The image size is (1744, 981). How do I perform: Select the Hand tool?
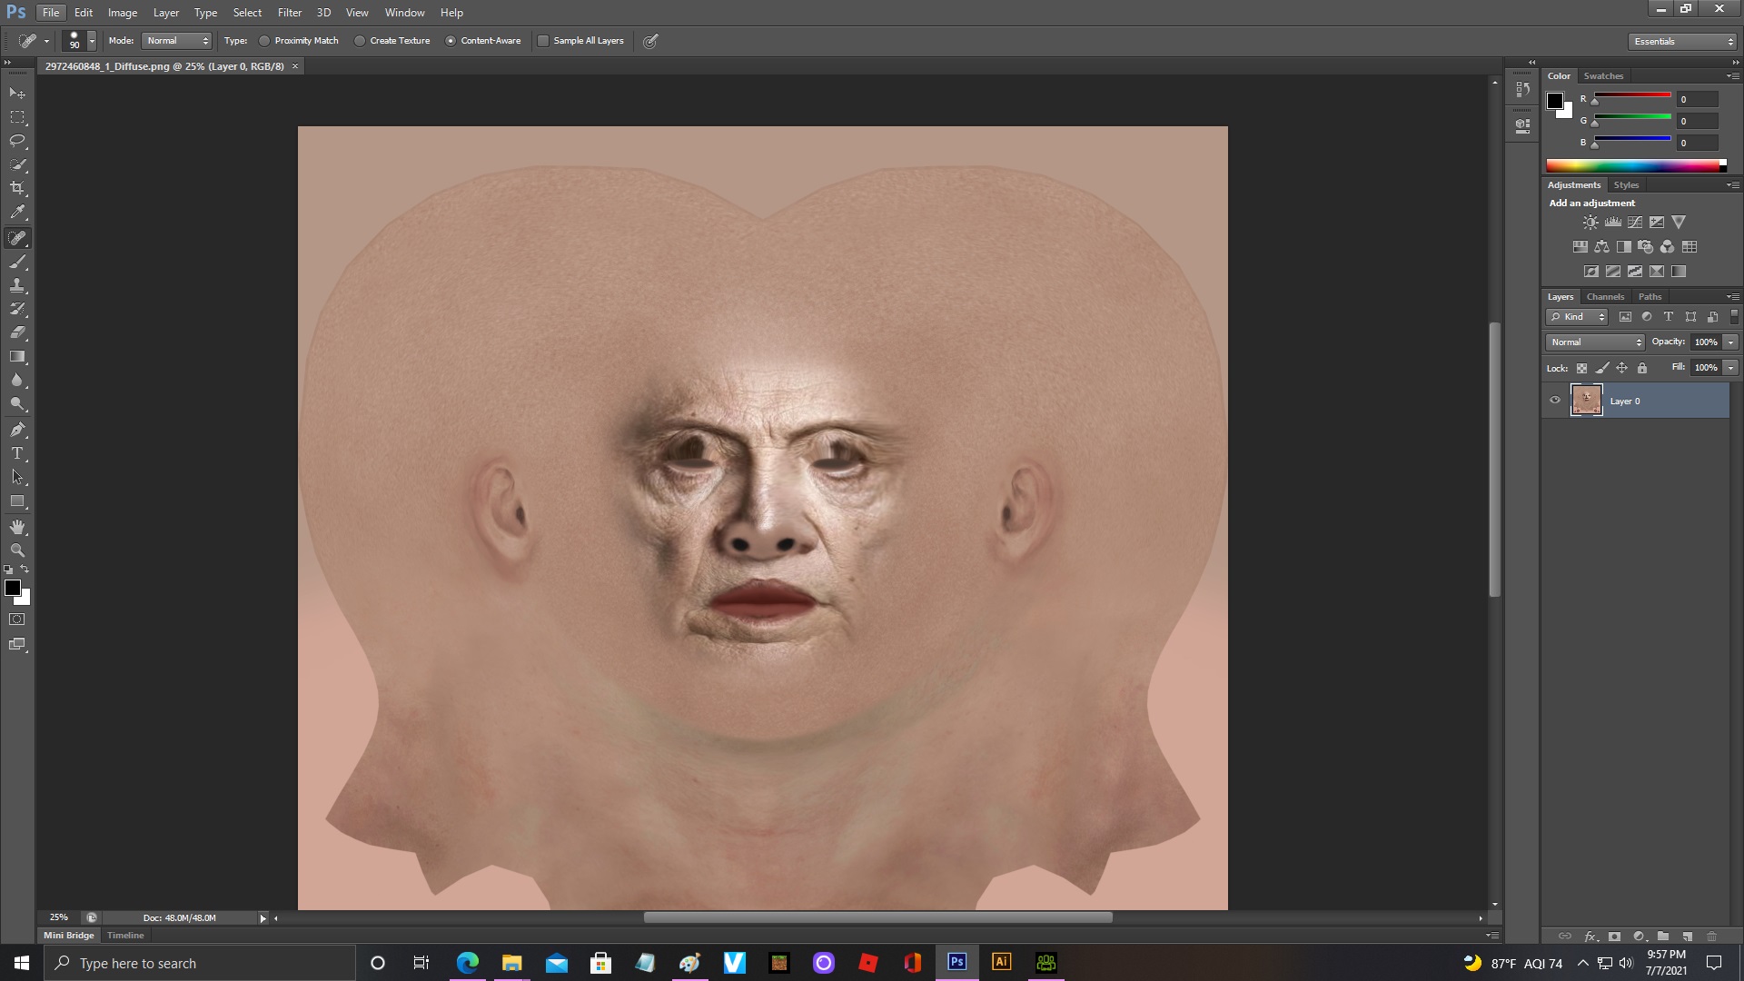[x=17, y=527]
